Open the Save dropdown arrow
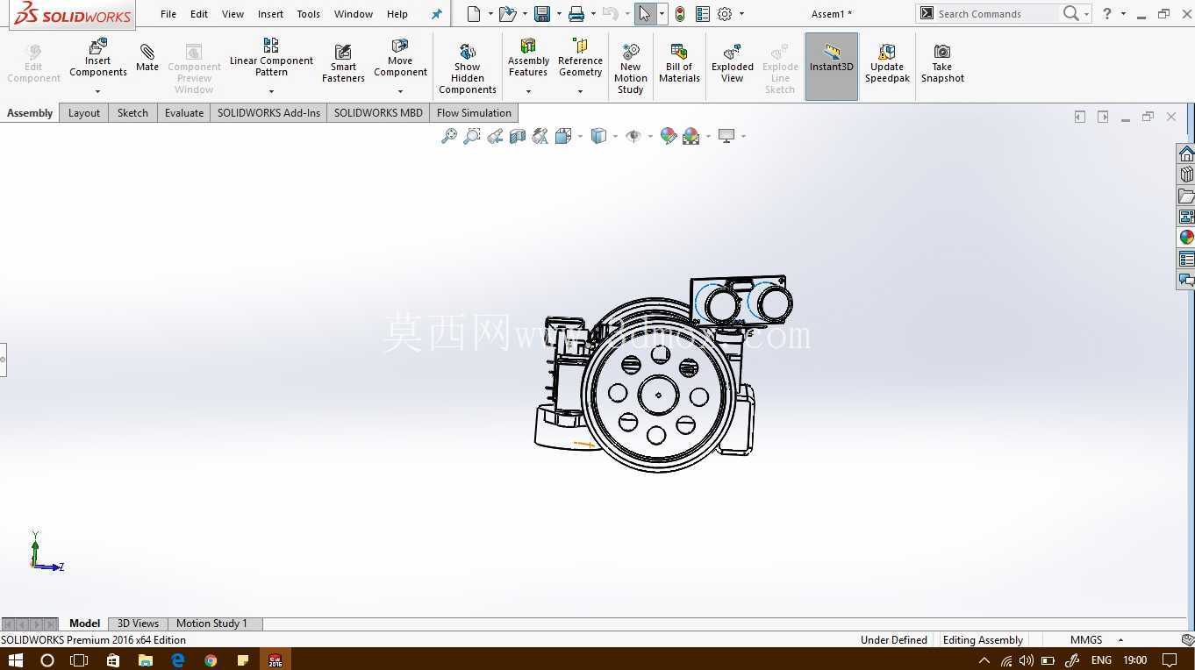Viewport: 1195px width, 670px height. tap(558, 14)
